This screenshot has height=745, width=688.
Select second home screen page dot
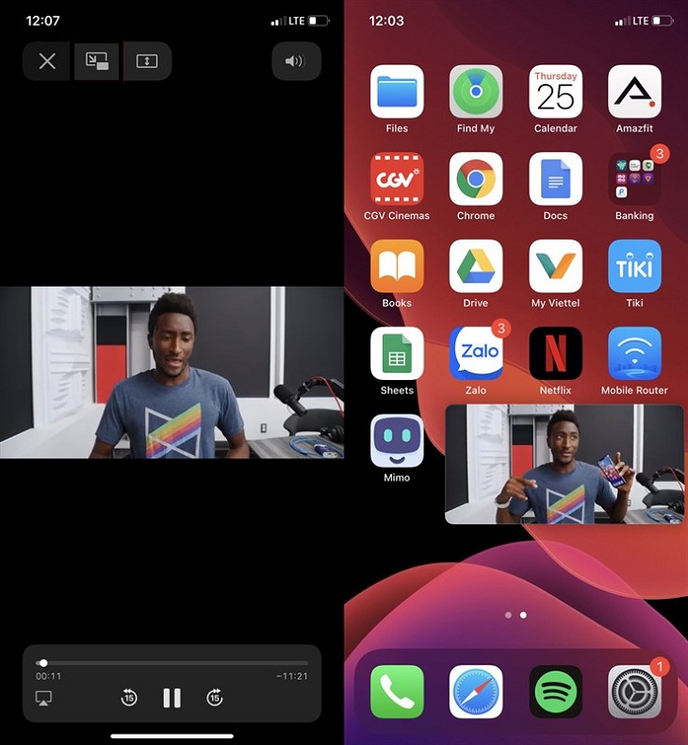click(523, 615)
